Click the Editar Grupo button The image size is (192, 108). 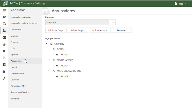pyautogui.click(x=78, y=30)
